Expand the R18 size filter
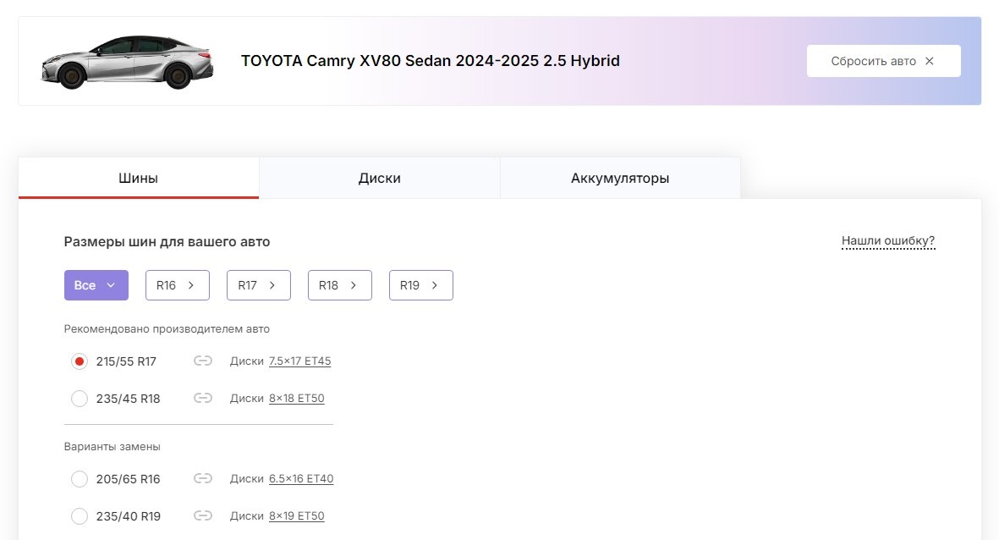999x540 pixels. [339, 285]
